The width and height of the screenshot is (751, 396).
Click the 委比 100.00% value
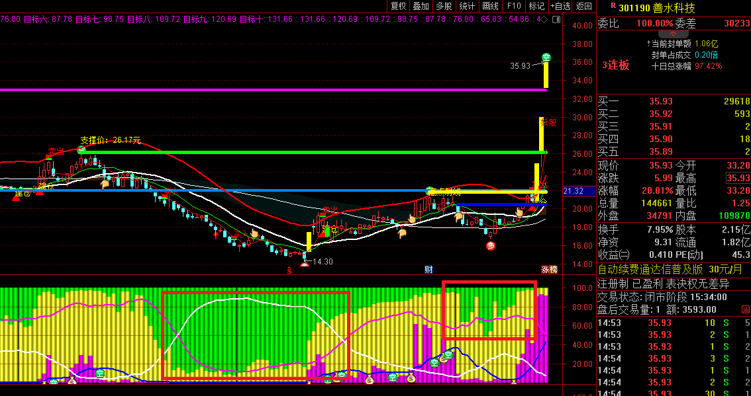(655, 23)
